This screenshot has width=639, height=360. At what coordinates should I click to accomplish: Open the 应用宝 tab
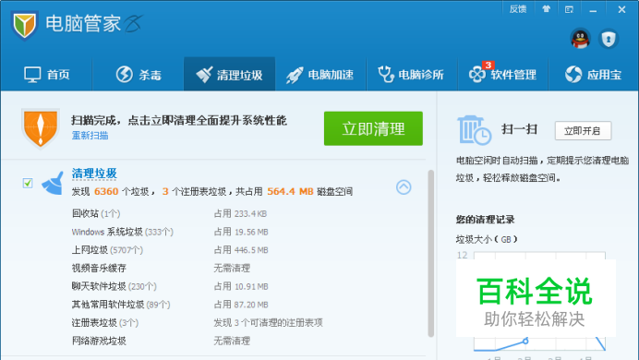(594, 75)
